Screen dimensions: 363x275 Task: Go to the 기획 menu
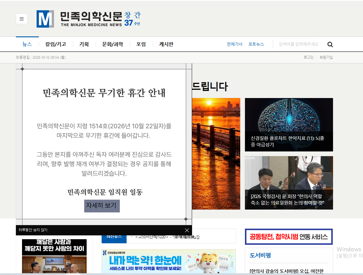coord(84,44)
